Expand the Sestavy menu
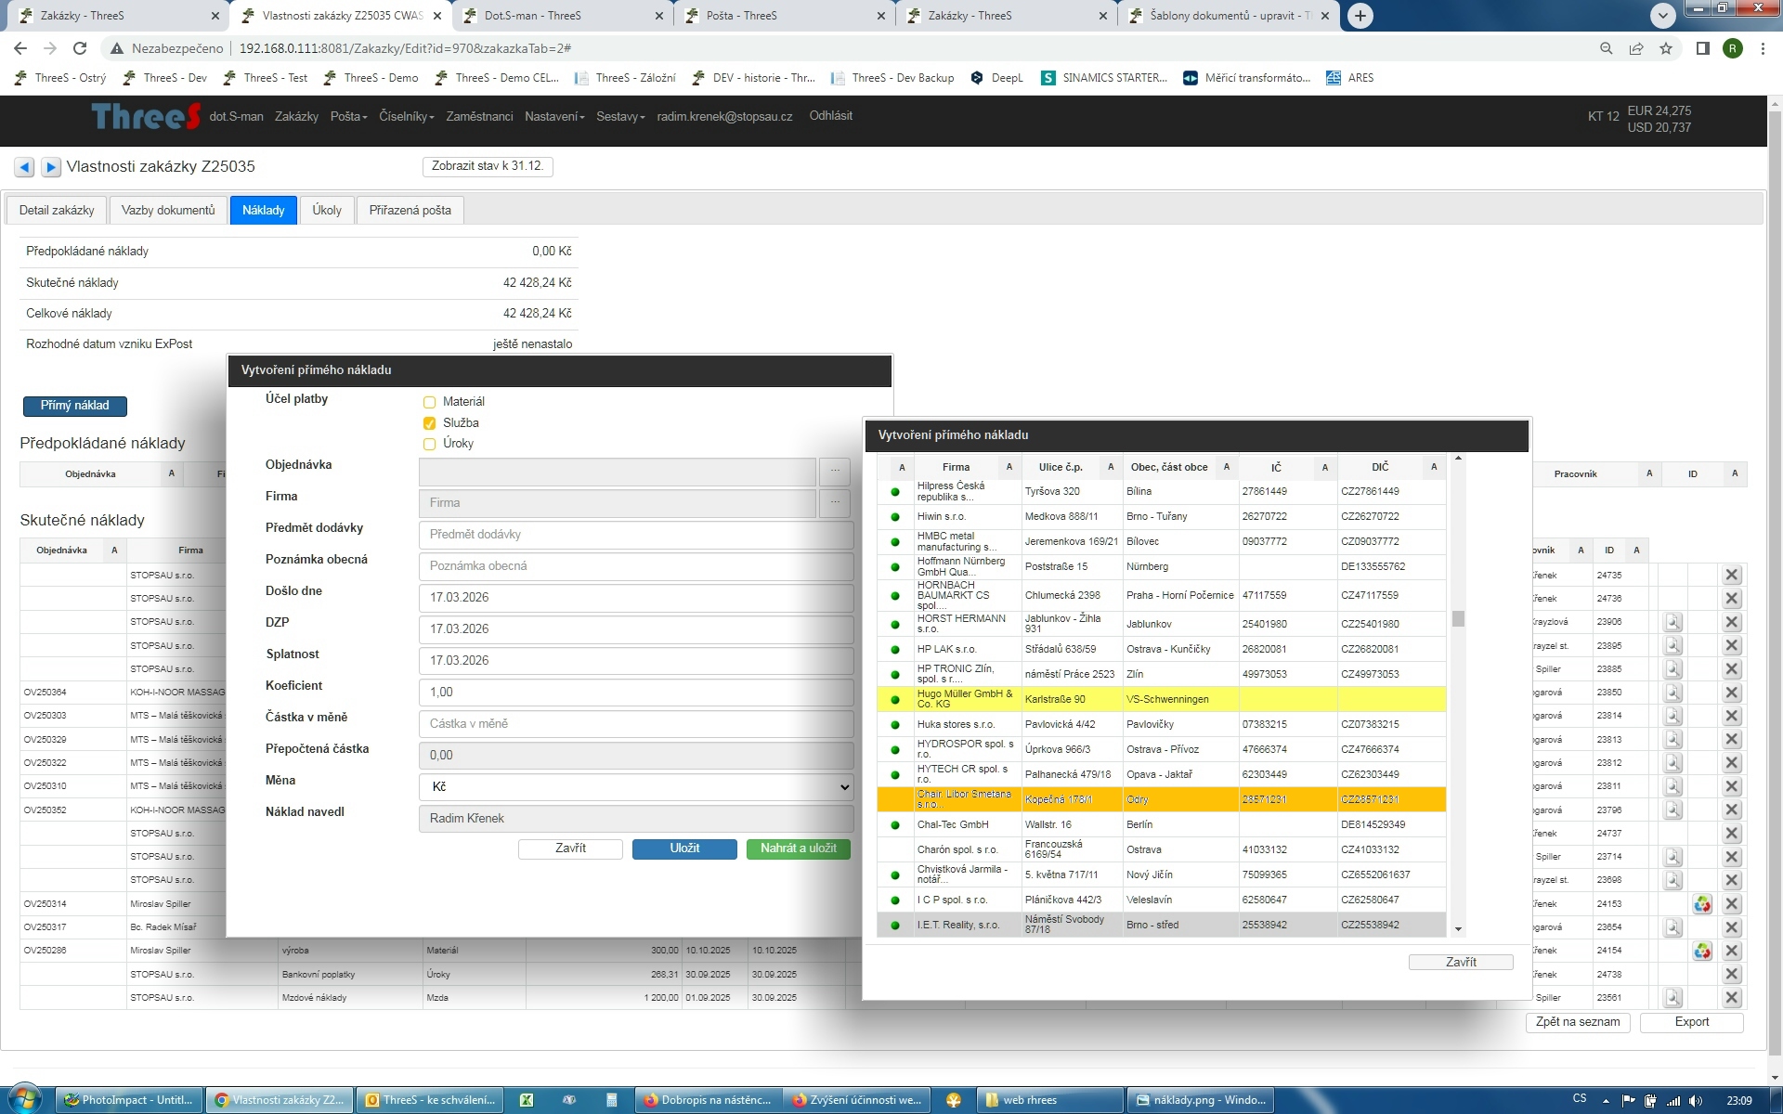This screenshot has height=1114, width=1783. point(619,116)
